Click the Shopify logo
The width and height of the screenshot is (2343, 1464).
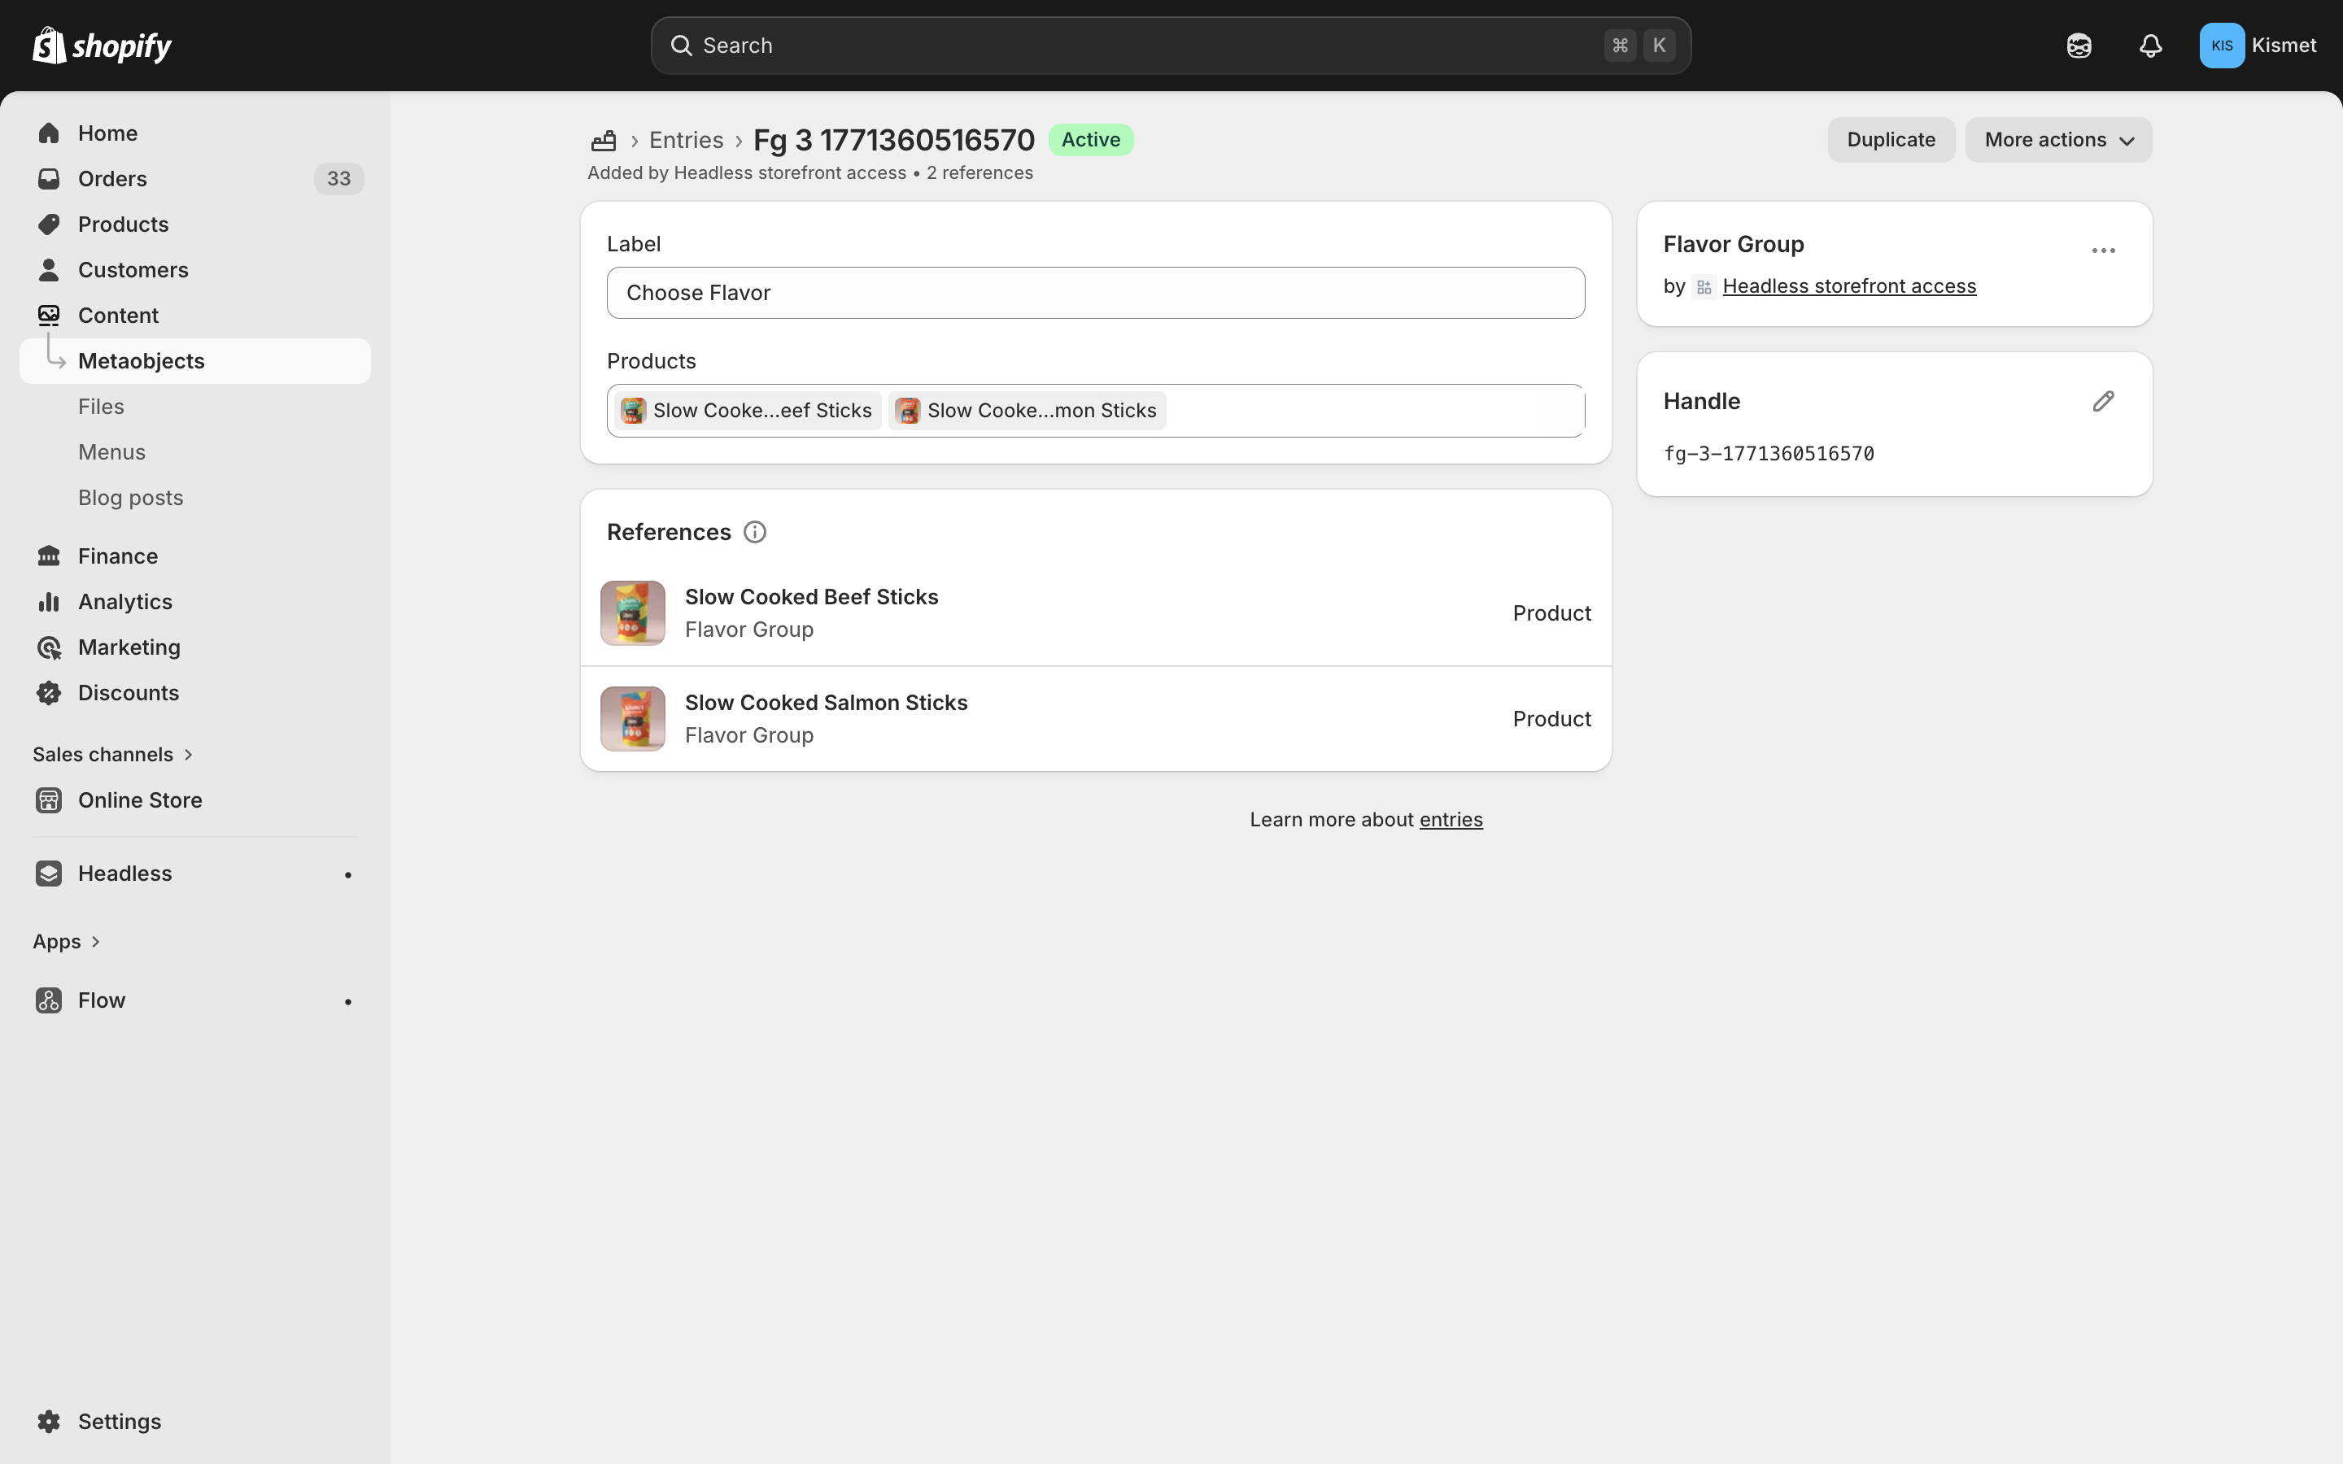pos(102,46)
